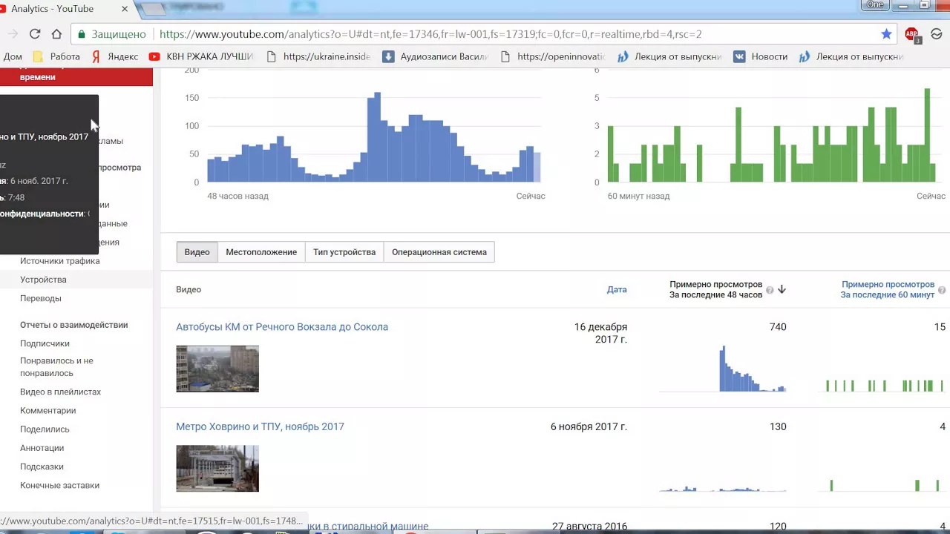This screenshot has height=534, width=950.
Task: Click the 130 views value
Action: click(x=778, y=426)
